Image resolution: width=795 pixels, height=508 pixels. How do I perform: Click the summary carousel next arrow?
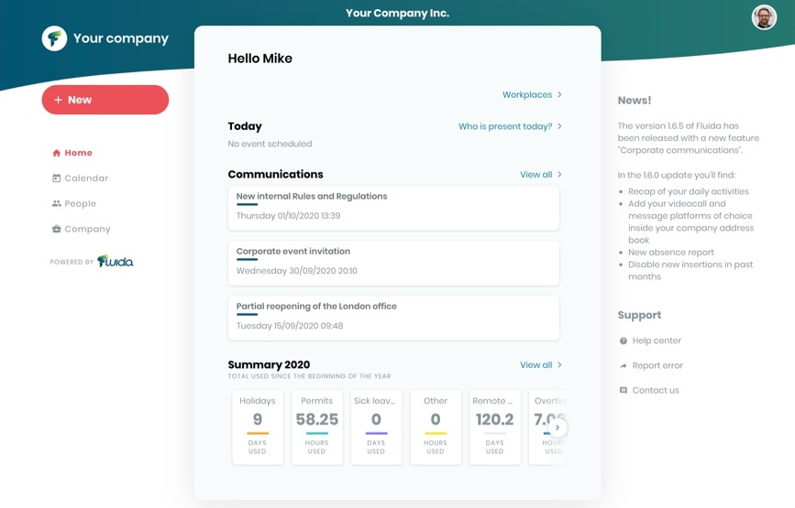click(x=558, y=427)
